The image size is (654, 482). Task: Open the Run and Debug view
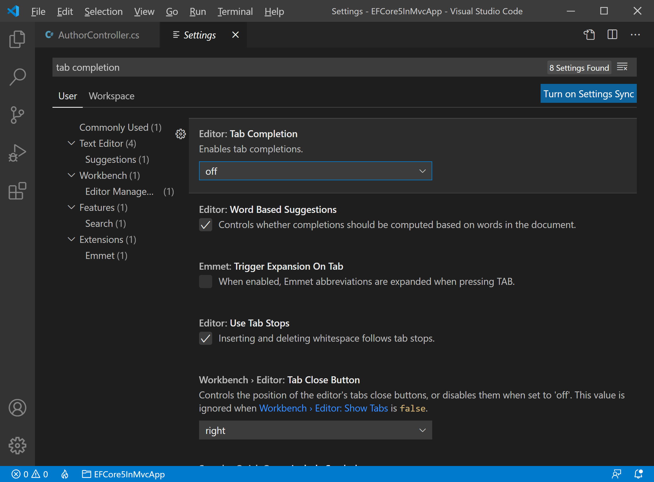(x=17, y=153)
